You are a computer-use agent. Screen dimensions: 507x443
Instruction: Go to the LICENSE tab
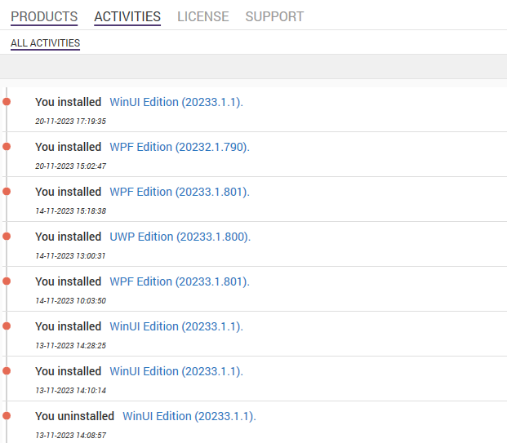(x=202, y=16)
